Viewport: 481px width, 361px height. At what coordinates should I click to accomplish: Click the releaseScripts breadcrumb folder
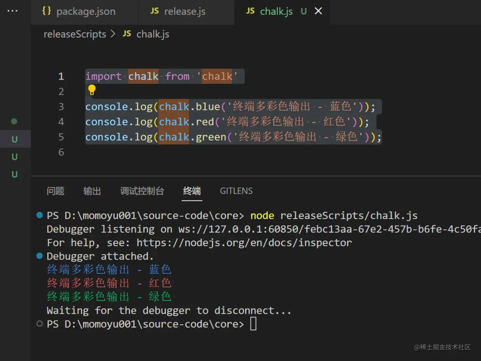pyautogui.click(x=75, y=34)
